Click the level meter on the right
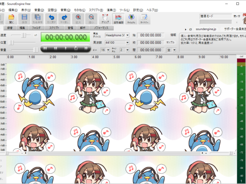 point(241,121)
